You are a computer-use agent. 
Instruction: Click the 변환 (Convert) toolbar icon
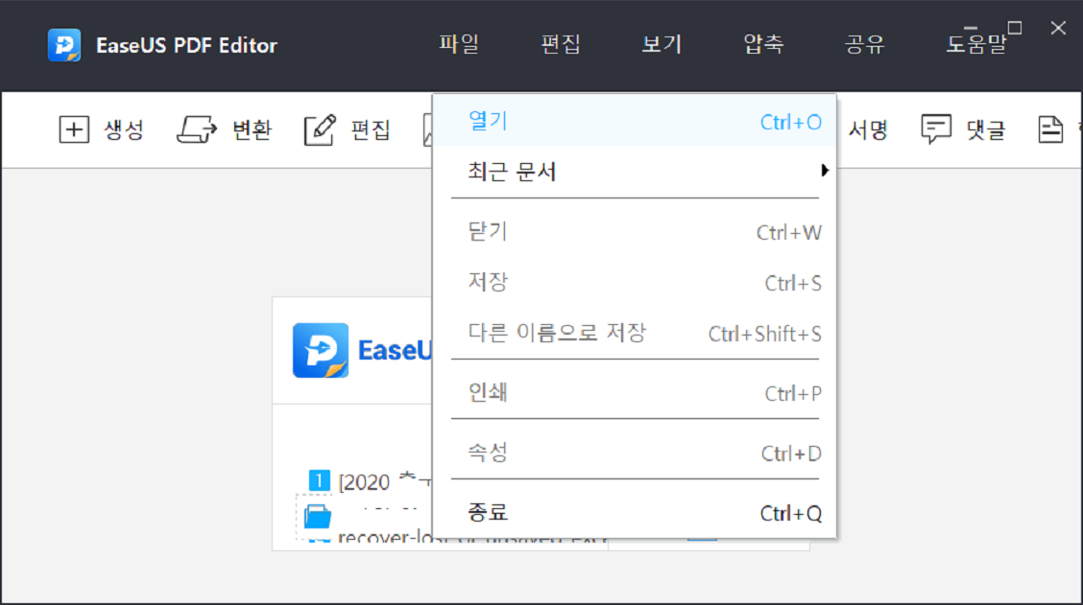198,130
